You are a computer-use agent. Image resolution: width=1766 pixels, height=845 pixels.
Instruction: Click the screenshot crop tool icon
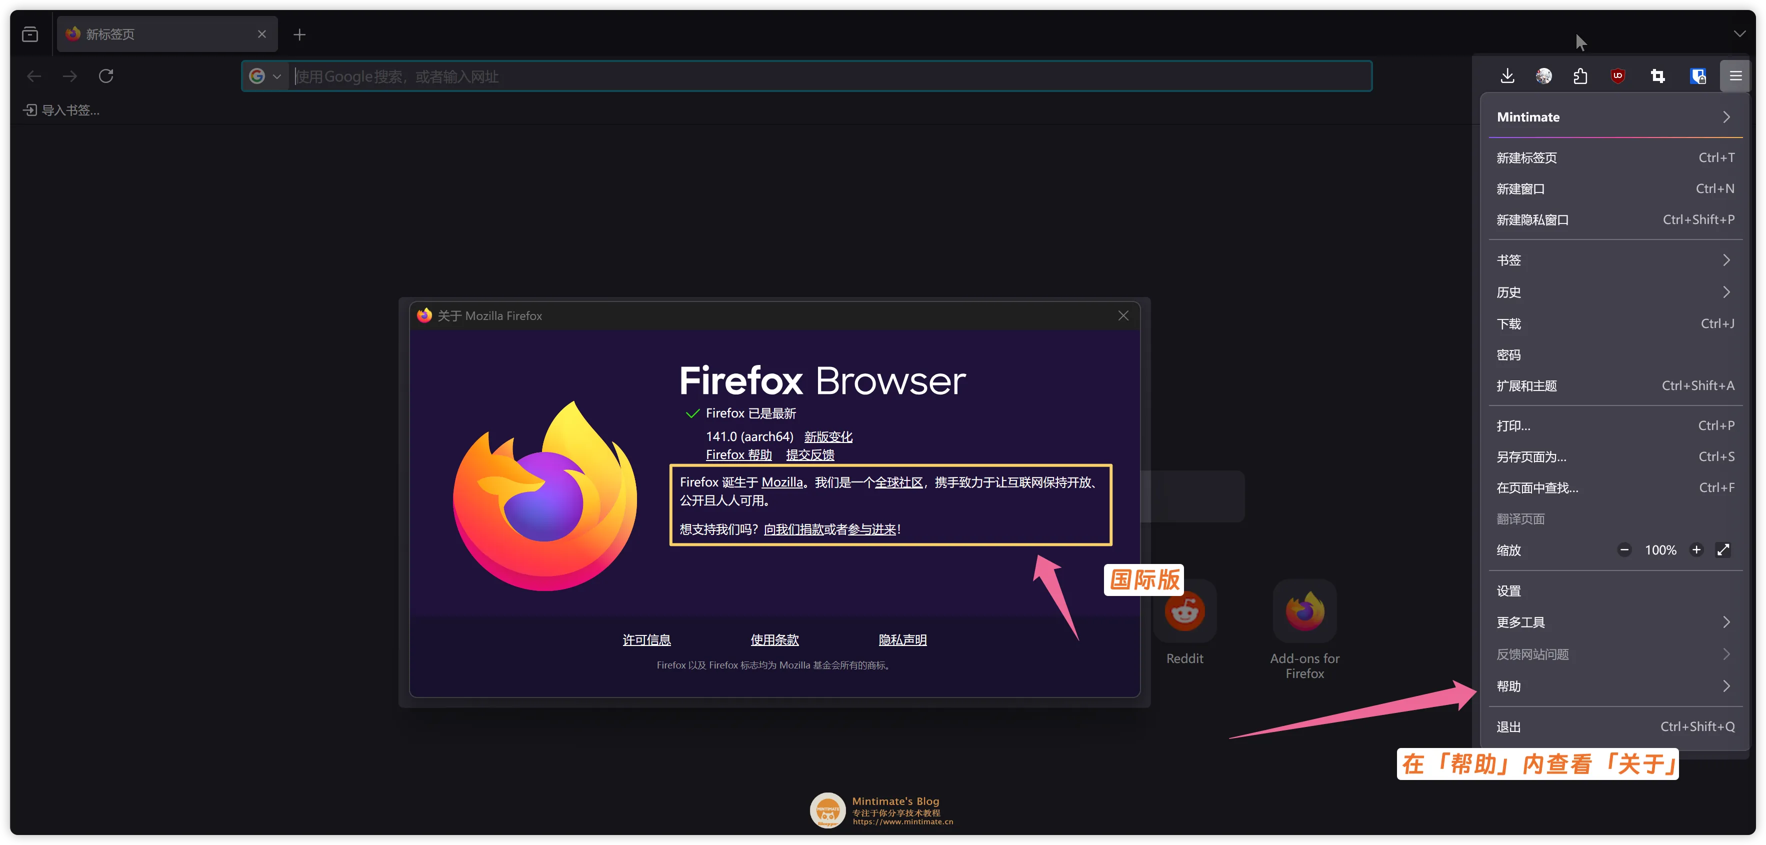(1657, 76)
